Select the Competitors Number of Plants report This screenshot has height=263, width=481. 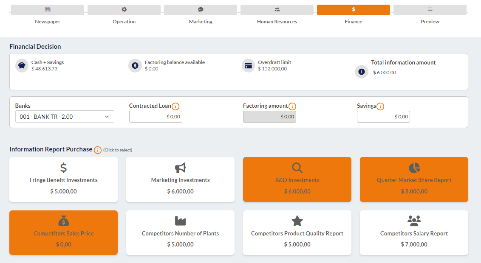click(180, 233)
